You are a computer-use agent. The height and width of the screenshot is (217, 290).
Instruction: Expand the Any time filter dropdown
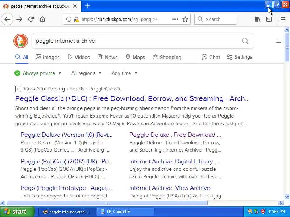click(124, 73)
